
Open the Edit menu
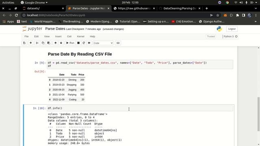click(36, 36)
